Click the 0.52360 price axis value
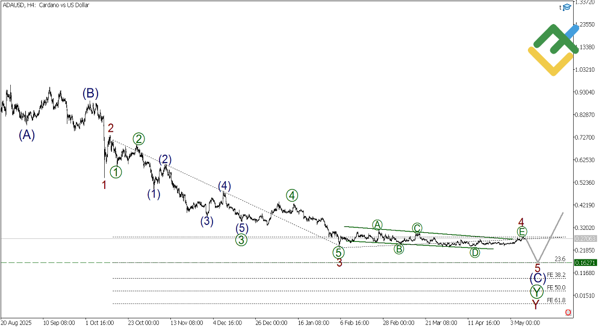 (x=585, y=182)
